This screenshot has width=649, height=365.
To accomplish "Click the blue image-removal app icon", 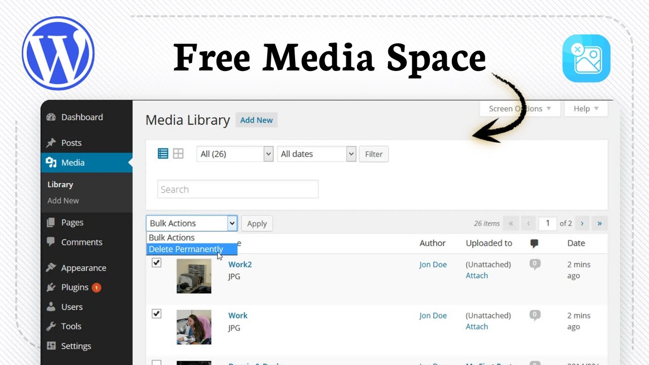I will (587, 58).
